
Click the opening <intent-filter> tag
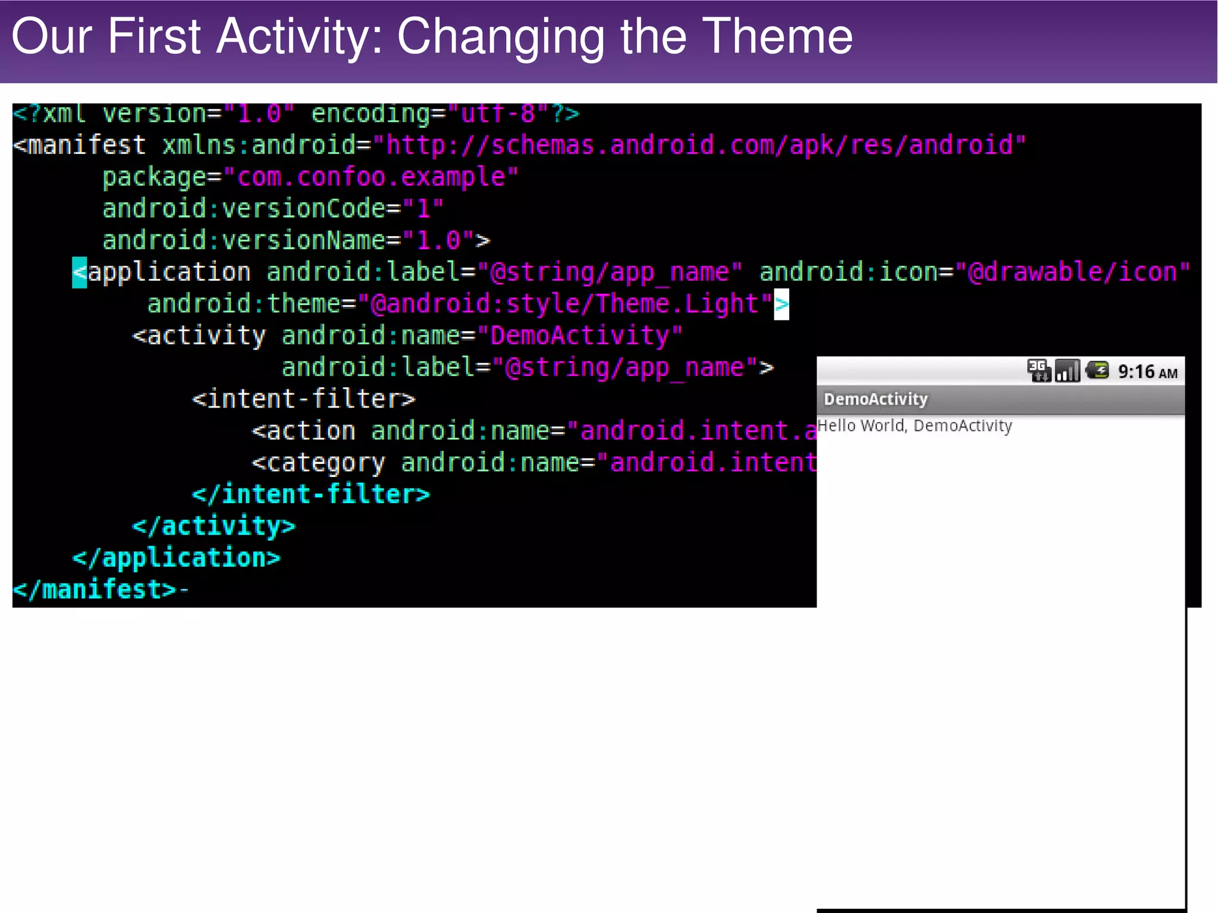pyautogui.click(x=303, y=399)
